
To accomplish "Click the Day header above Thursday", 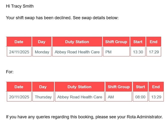I will tap(43, 87).
